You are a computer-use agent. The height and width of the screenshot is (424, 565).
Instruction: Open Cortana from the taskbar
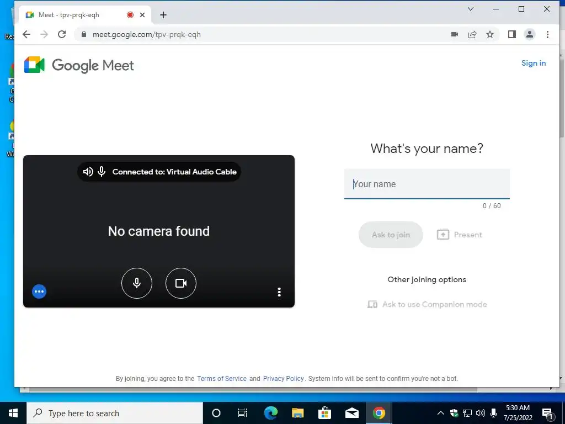pyautogui.click(x=216, y=413)
